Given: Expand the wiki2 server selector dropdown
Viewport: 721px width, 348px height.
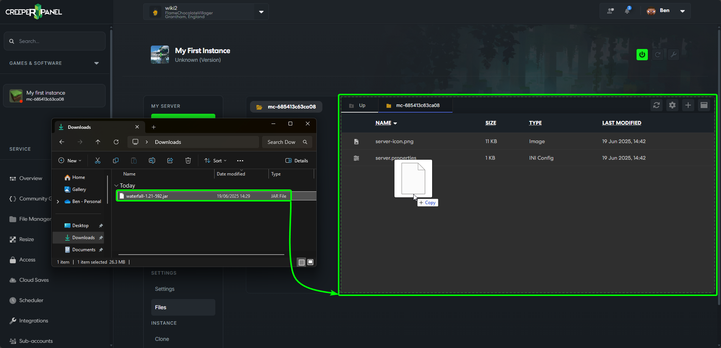Looking at the screenshot, I should click(261, 12).
